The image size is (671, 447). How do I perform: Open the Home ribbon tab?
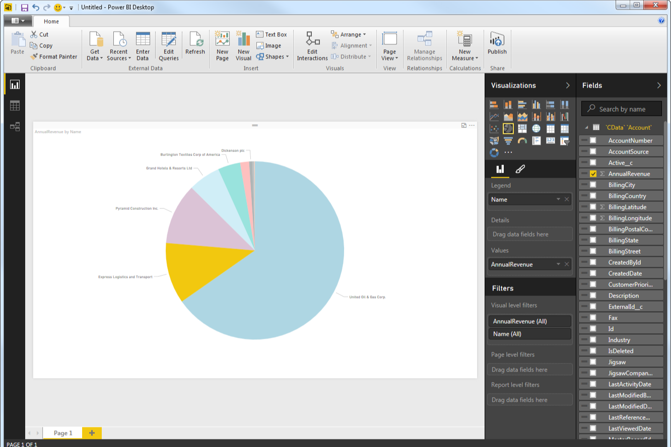point(51,22)
